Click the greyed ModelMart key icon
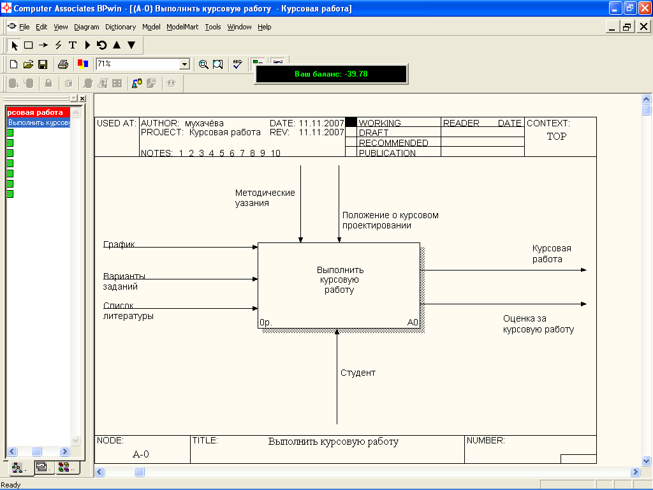 pos(152,84)
